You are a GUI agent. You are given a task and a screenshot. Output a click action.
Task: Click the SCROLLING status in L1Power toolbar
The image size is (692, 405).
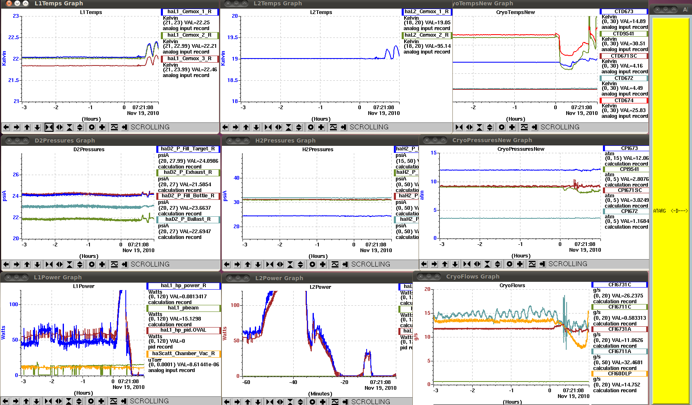click(x=149, y=401)
